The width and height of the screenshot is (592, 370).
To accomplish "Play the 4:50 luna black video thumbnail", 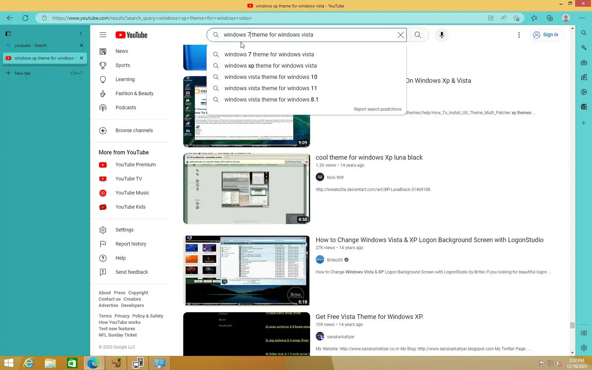I will click(x=247, y=189).
